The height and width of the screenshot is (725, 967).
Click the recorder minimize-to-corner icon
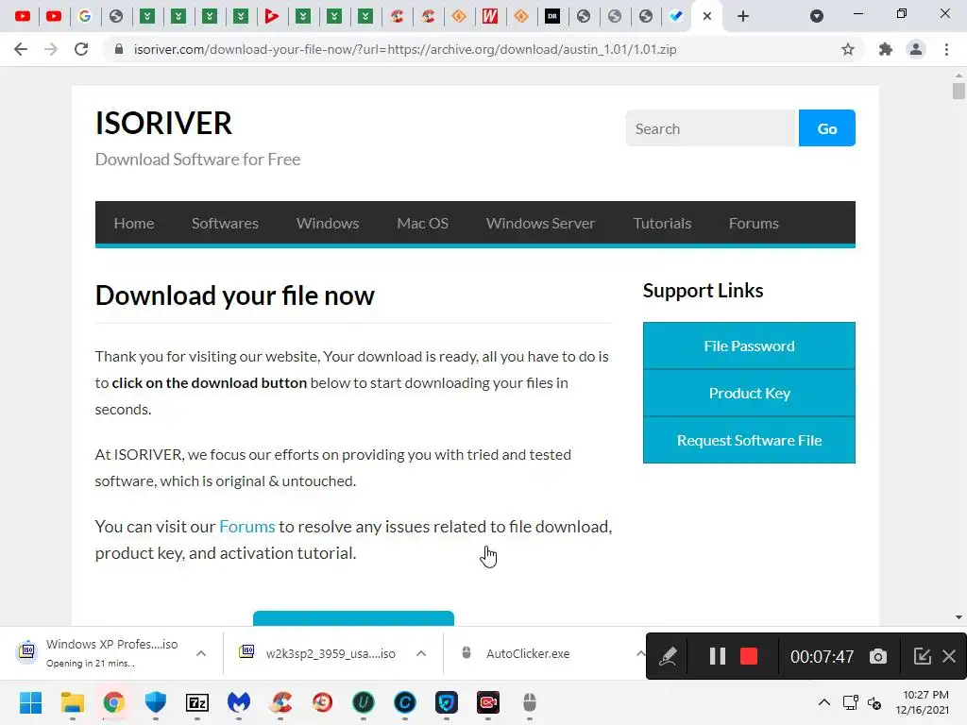pyautogui.click(x=922, y=657)
